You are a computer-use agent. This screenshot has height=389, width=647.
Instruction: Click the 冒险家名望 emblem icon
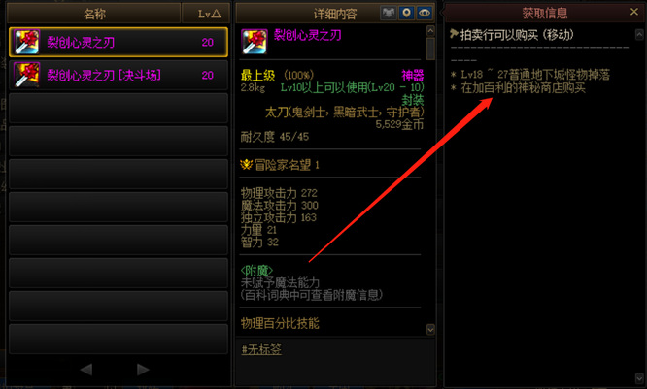(247, 165)
